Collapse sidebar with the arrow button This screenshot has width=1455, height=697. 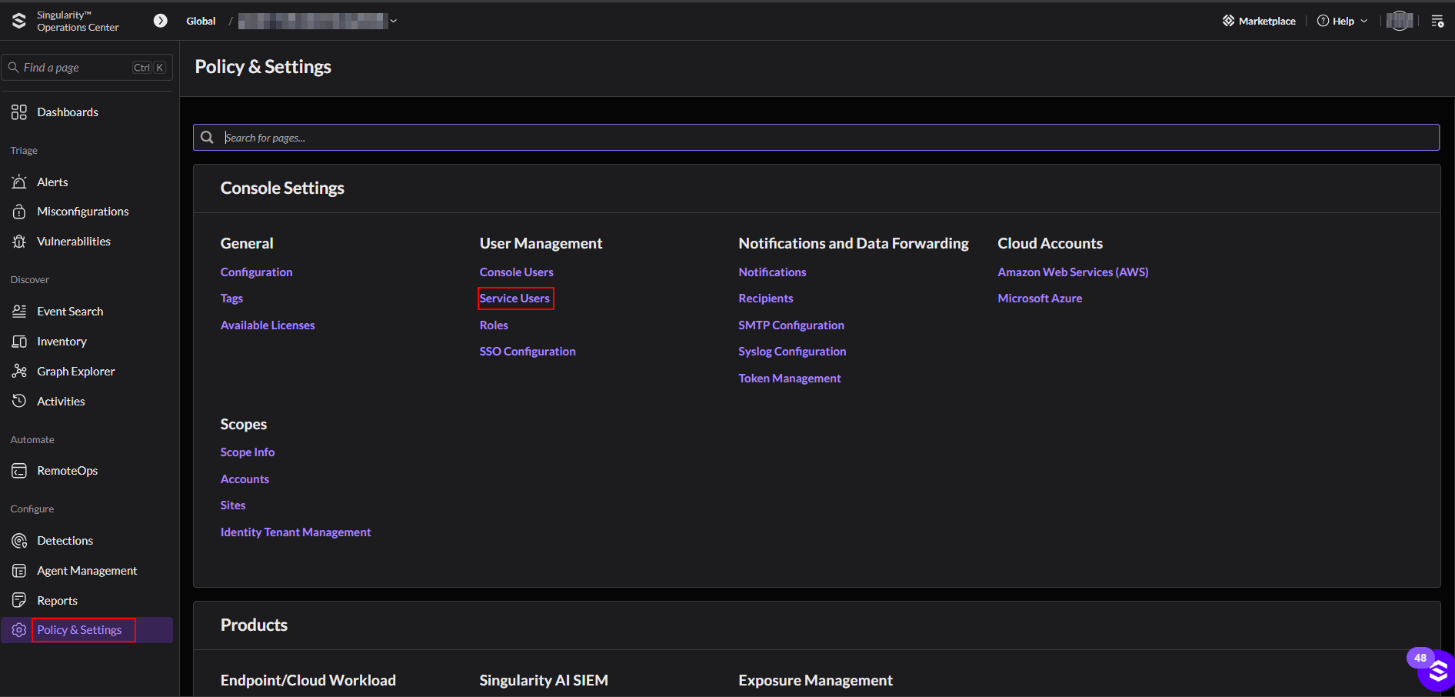click(x=160, y=21)
